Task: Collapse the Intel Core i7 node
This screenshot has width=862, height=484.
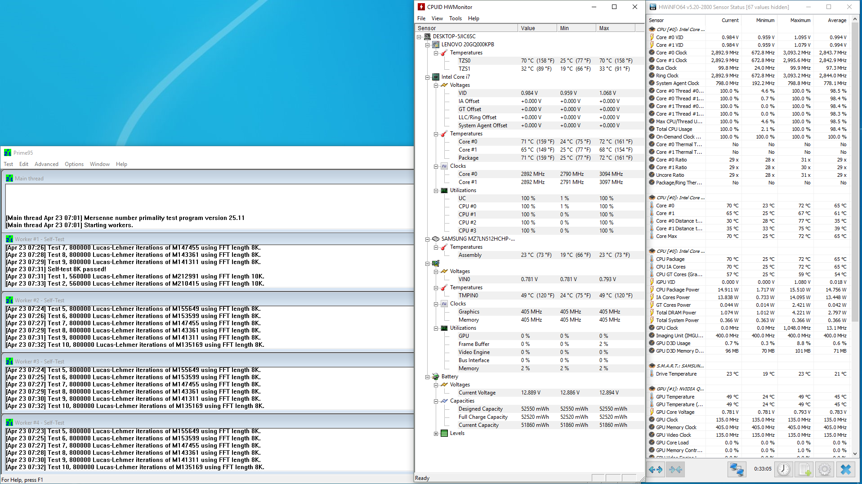Action: tap(427, 77)
